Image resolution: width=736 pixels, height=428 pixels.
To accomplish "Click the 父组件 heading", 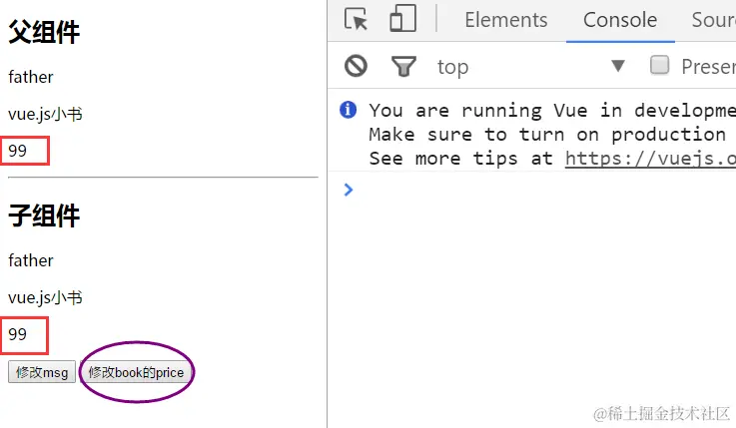I will 44,33.
